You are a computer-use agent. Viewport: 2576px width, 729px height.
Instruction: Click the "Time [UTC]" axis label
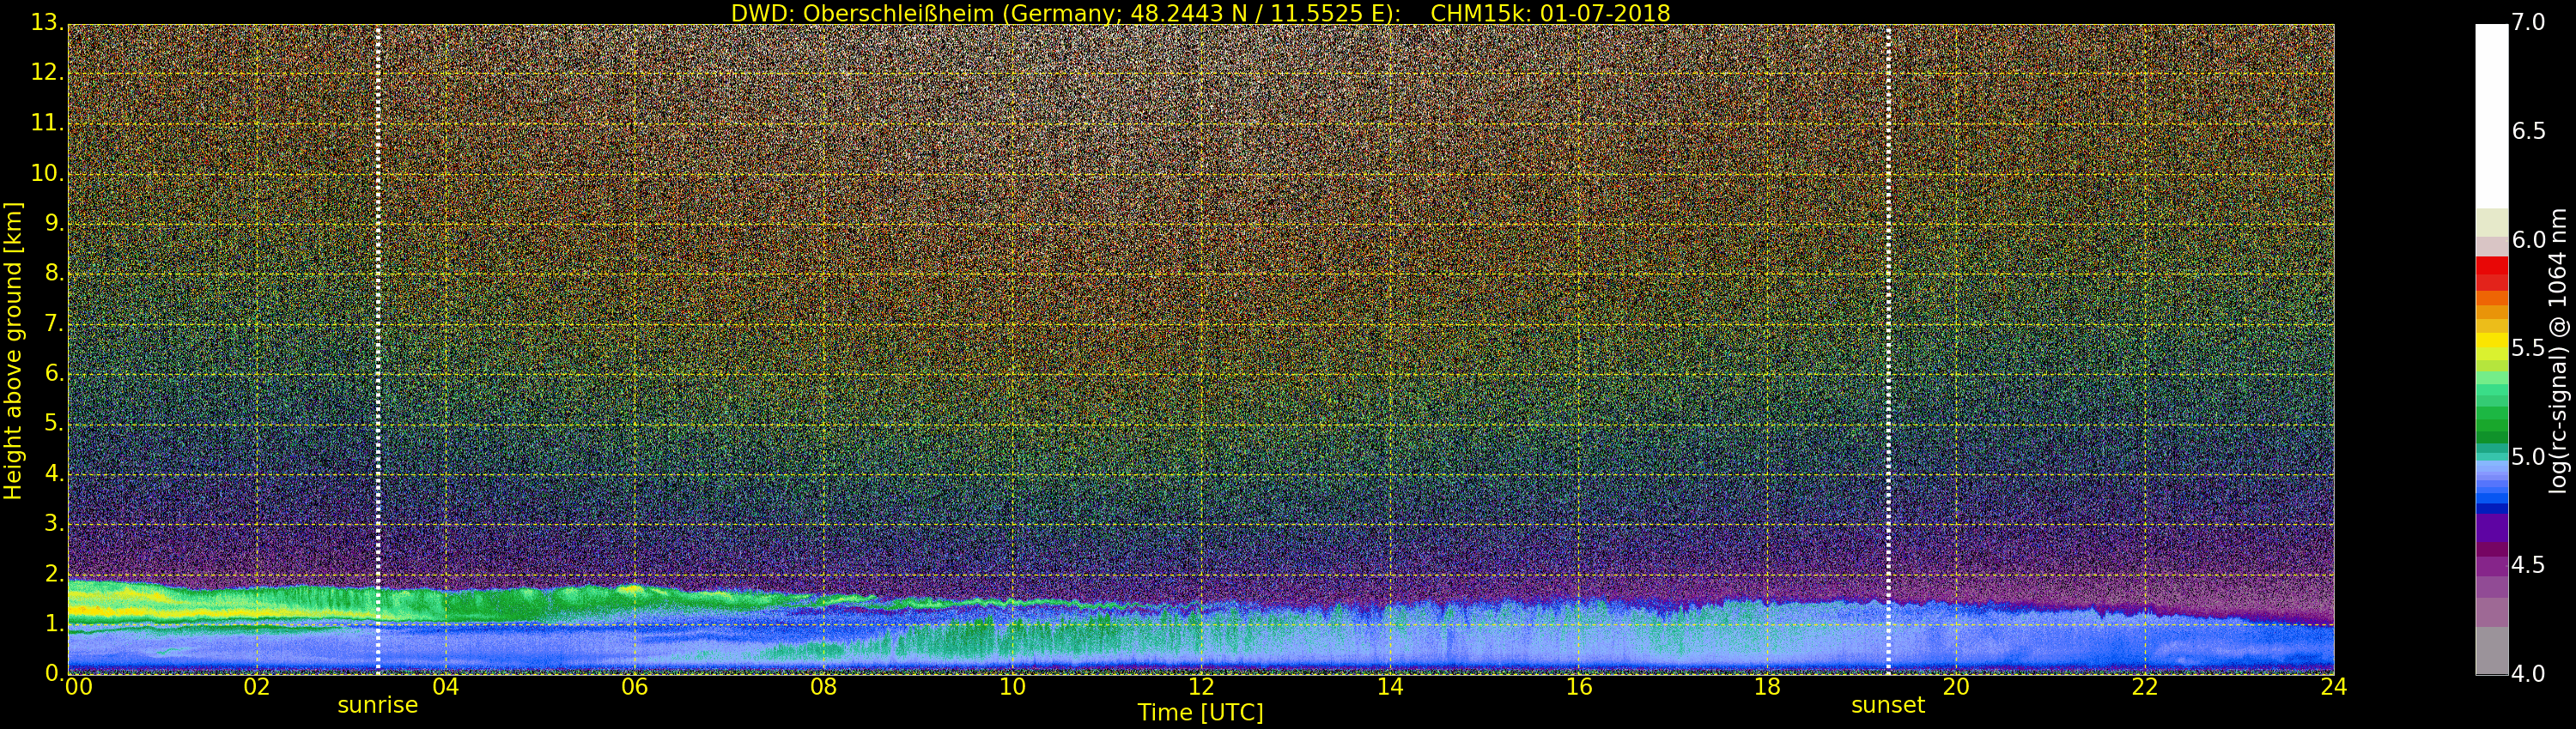(1200, 713)
